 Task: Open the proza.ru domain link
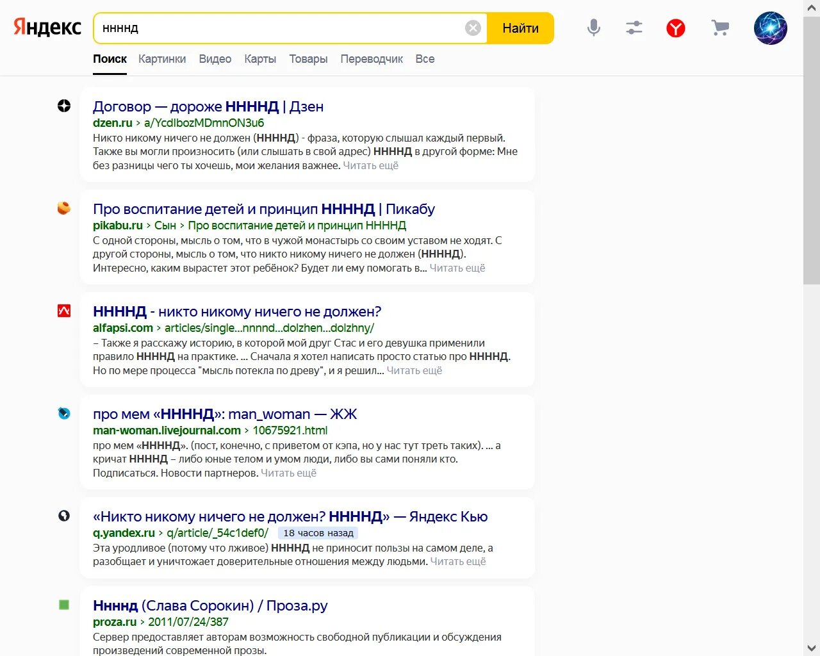[x=115, y=622]
